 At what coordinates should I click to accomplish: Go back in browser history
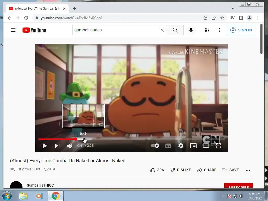[x=9, y=18]
